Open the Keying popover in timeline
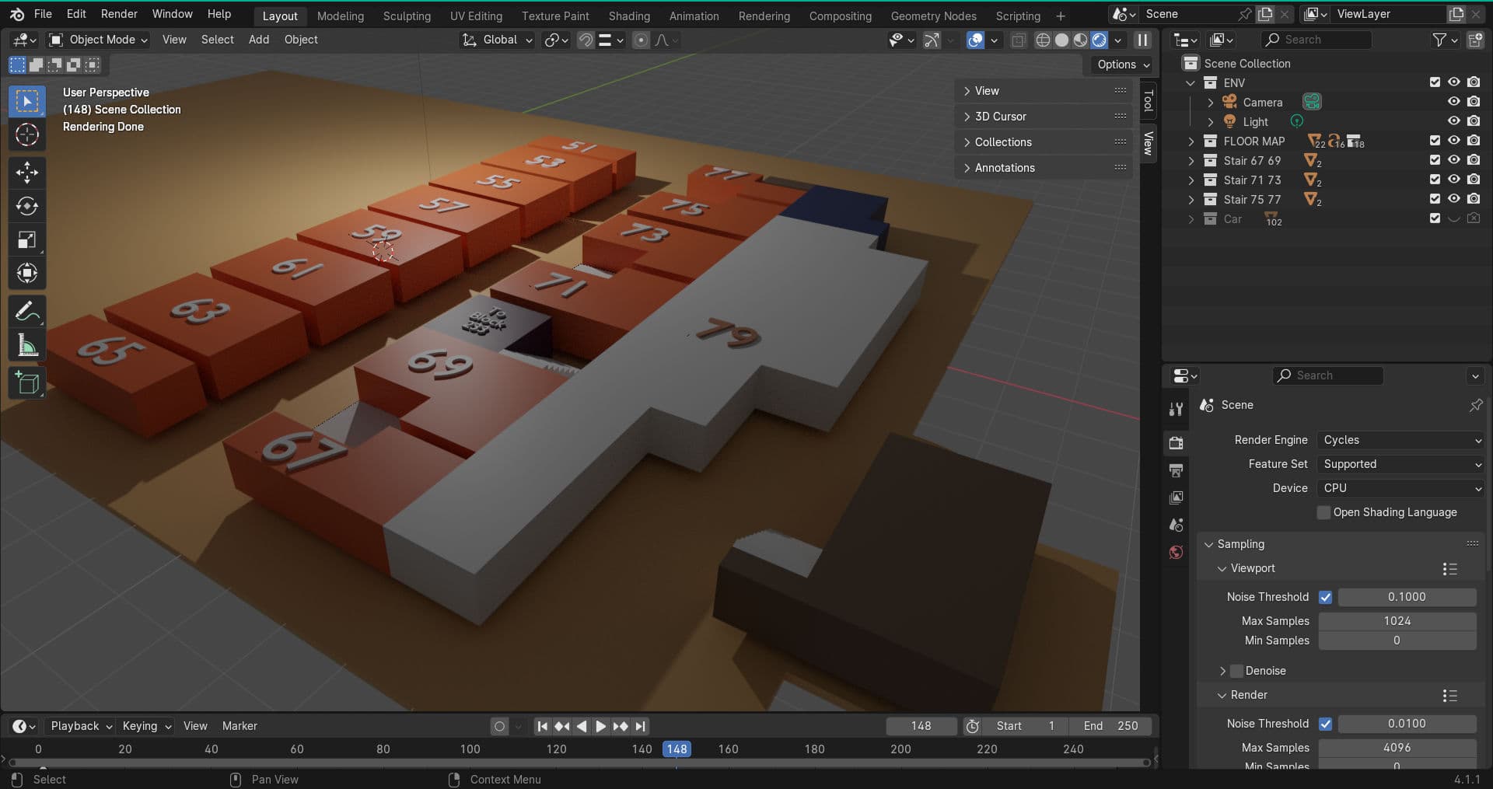Screen dimensions: 1493x789 pyautogui.click(x=145, y=726)
